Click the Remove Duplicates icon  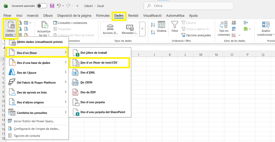click(x=234, y=29)
